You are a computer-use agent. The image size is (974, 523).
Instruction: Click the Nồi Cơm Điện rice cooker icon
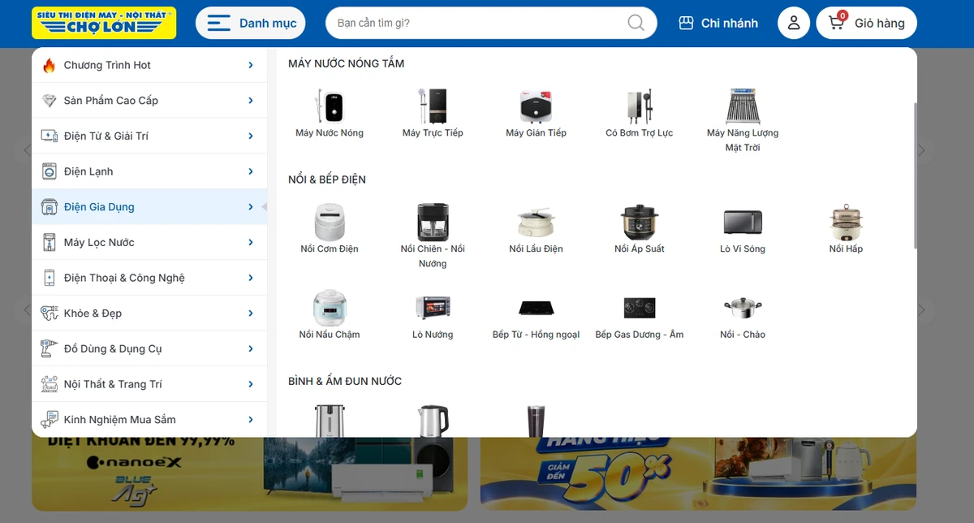pos(330,222)
